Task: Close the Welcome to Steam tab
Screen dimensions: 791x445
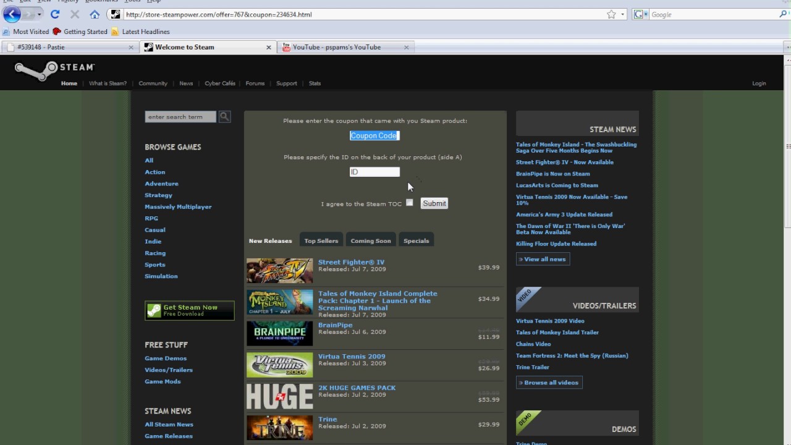Action: [269, 47]
